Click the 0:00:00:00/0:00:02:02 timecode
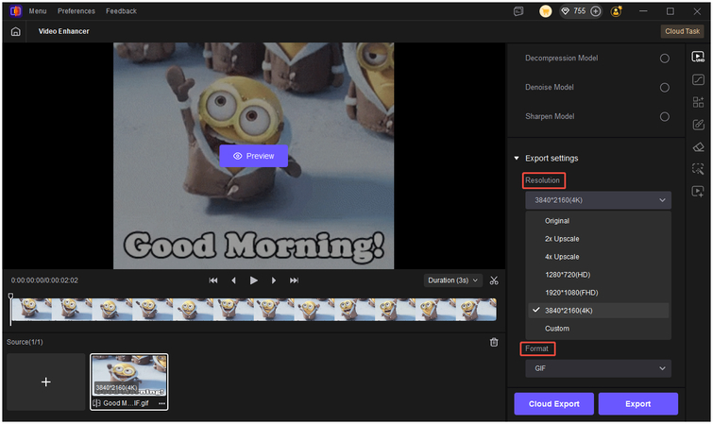713x424 pixels. coord(44,280)
